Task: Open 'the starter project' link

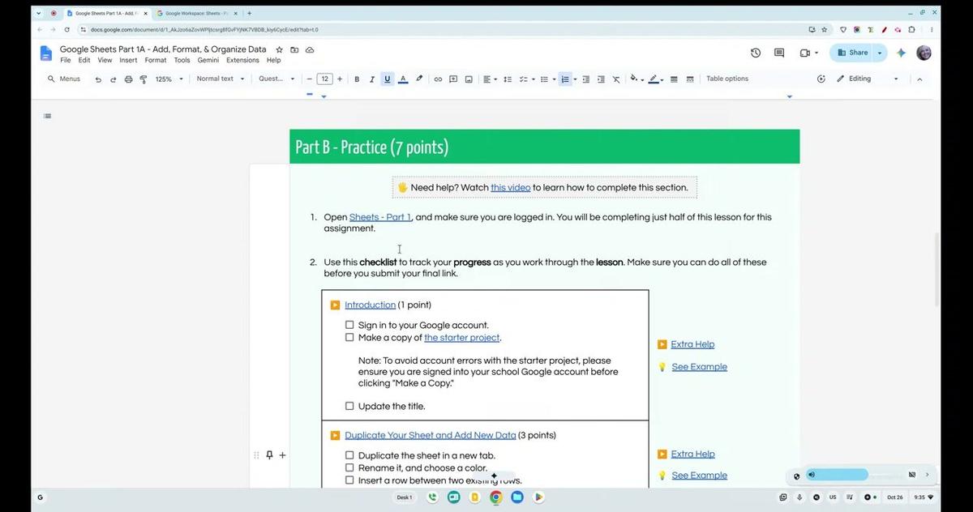Action: click(462, 338)
